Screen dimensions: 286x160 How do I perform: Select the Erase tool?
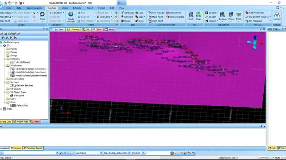(x=139, y=21)
